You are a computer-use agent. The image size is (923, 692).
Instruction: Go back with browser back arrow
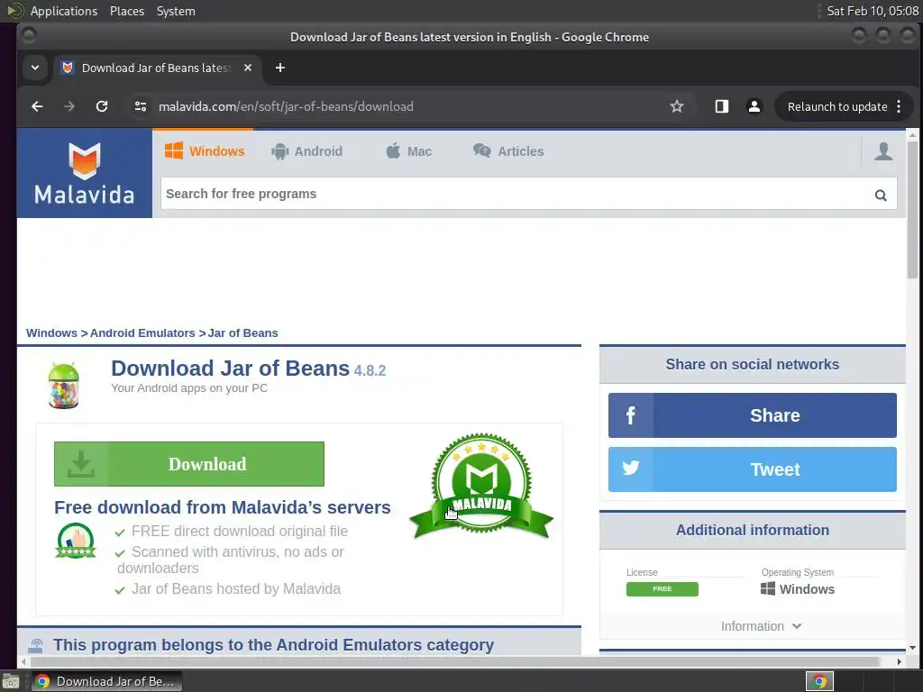pos(37,106)
